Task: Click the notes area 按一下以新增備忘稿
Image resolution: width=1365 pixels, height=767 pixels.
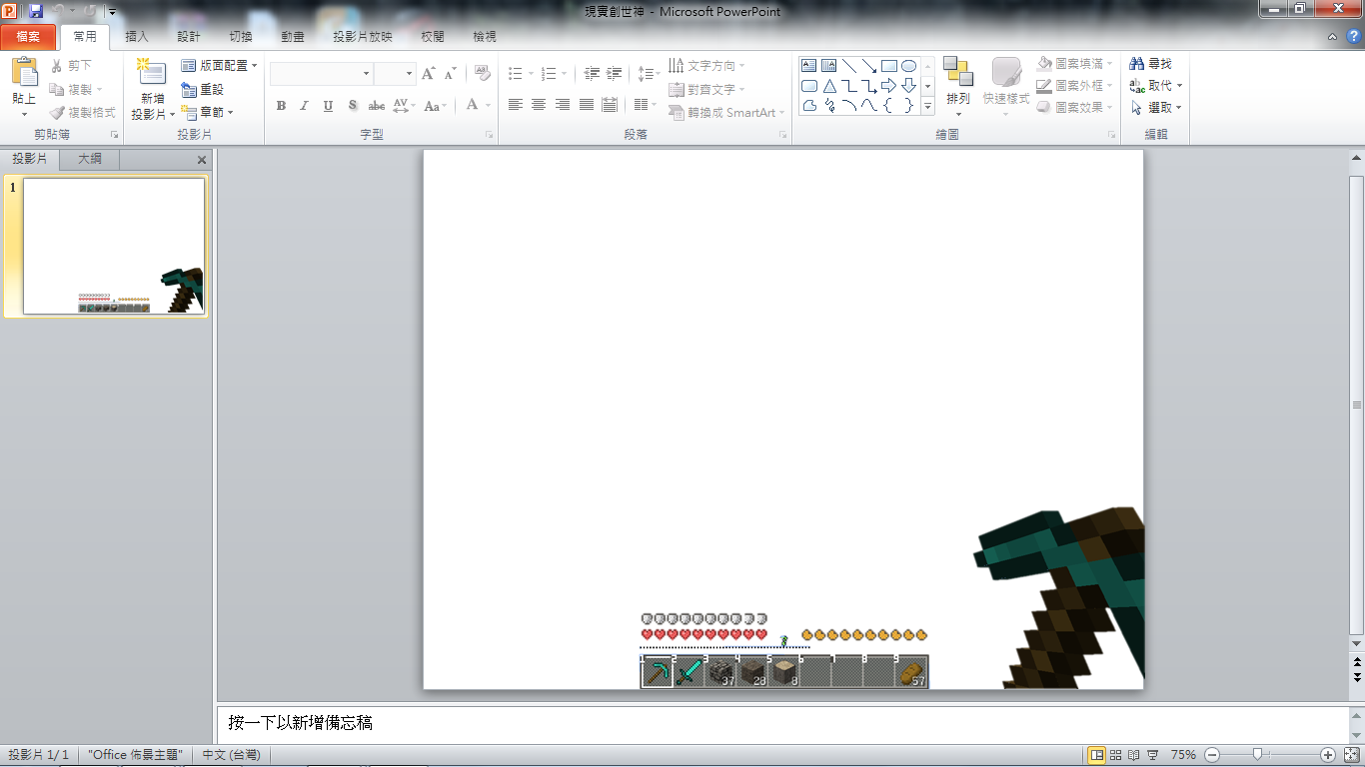Action: [300, 722]
